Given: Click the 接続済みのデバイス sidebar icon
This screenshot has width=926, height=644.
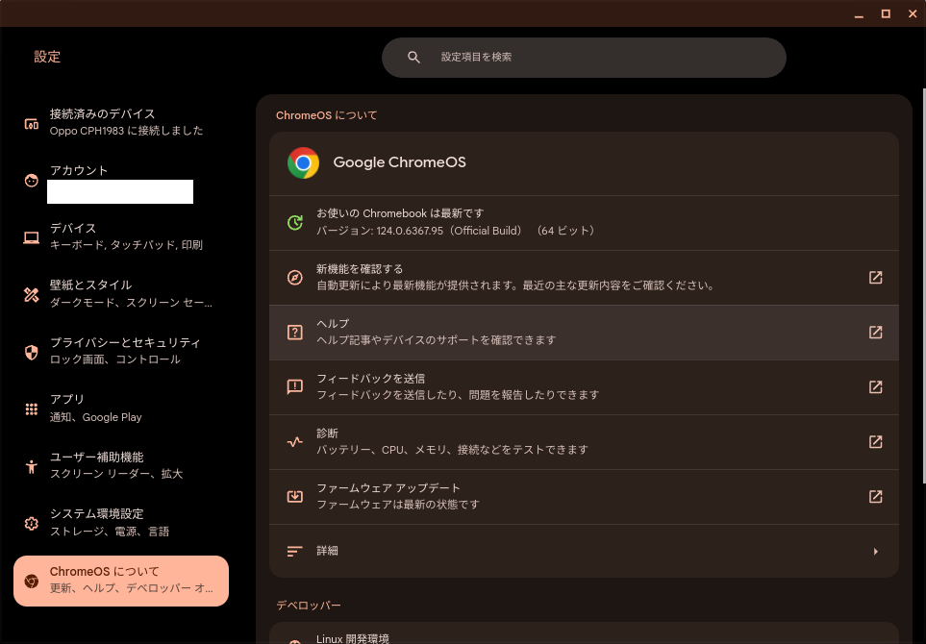Looking at the screenshot, I should pyautogui.click(x=32, y=123).
